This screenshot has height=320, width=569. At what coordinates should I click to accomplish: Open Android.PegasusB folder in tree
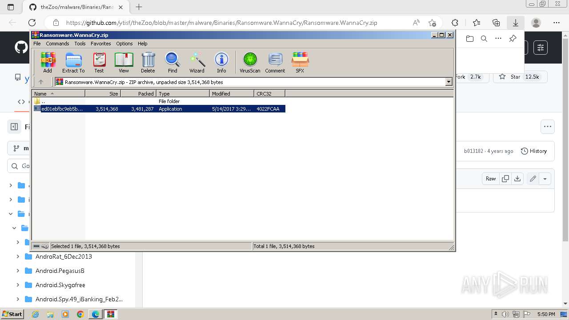[x=60, y=271]
